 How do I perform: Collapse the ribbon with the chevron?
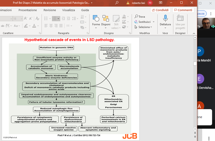194,33
